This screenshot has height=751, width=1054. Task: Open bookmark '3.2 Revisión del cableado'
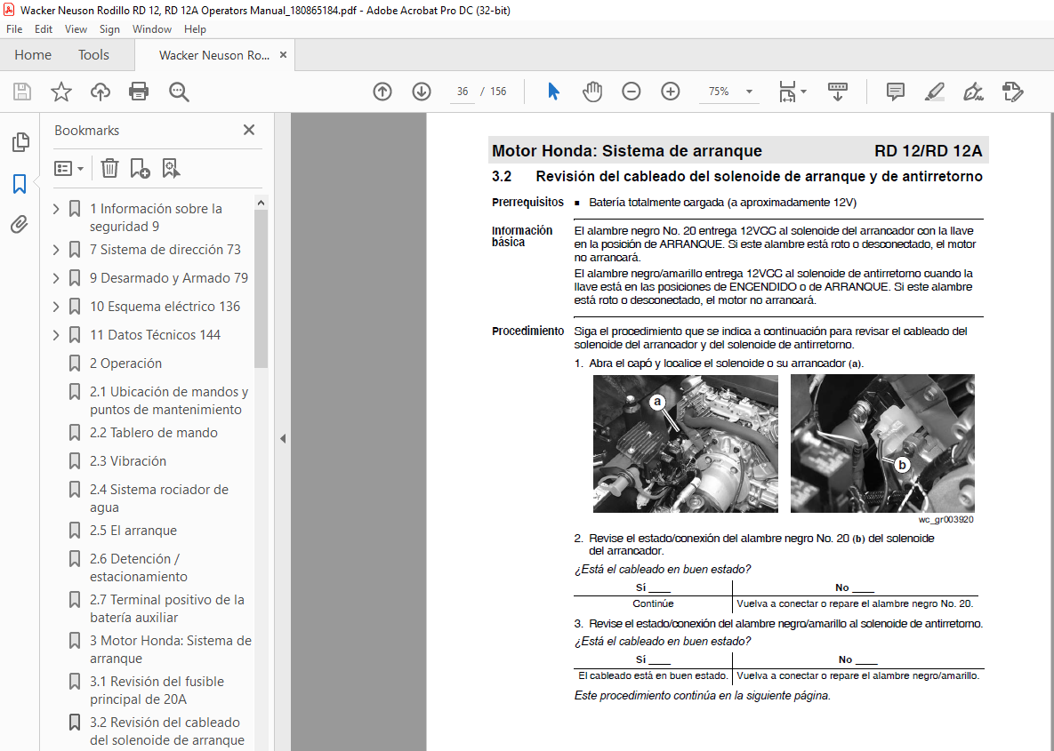167,731
